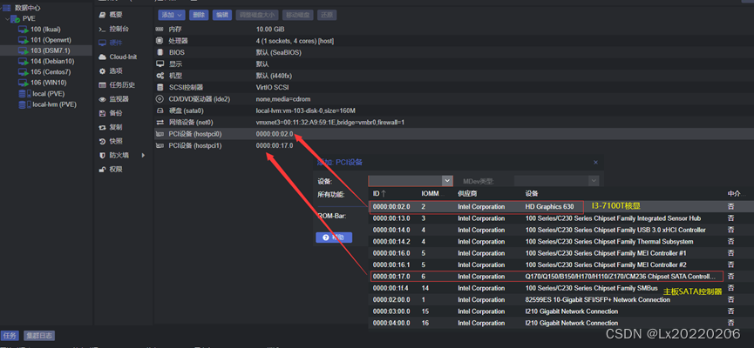
Task: Click the monitor icon beside 显示
Action: [160, 64]
